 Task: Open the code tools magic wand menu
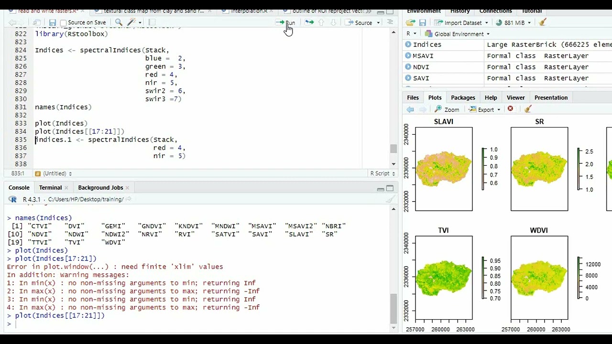[134, 22]
